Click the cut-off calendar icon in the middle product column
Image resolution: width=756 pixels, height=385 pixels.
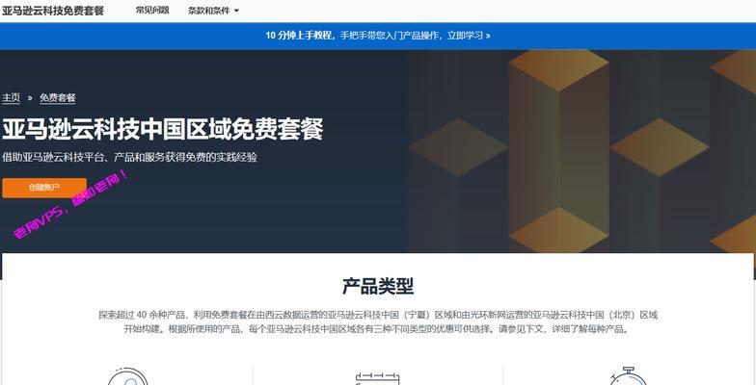pos(378,378)
